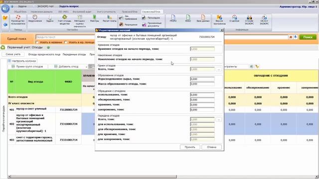Clear search with red X icon
Screen dimensions: 319x179
point(291,37)
